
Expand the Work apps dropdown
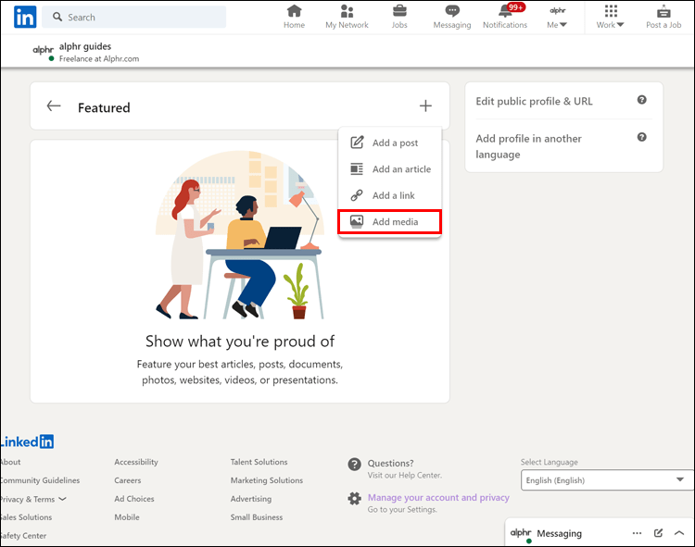pos(610,18)
